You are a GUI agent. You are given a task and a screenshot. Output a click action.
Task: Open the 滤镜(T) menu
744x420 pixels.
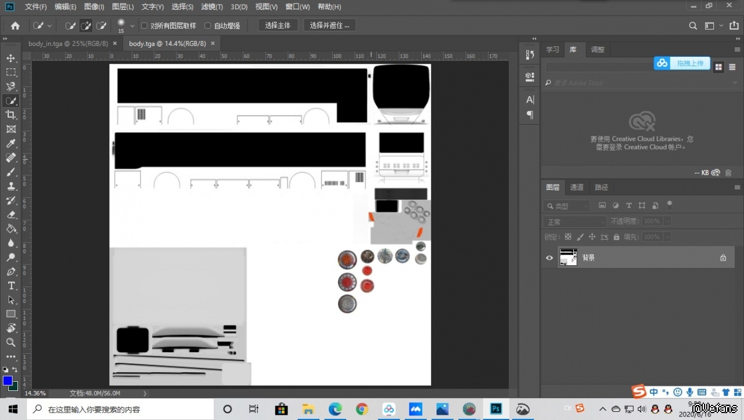(212, 7)
